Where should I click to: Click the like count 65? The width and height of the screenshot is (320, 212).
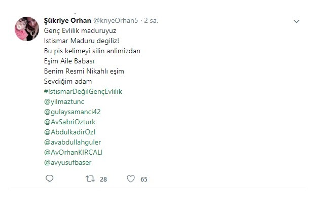point(144,179)
